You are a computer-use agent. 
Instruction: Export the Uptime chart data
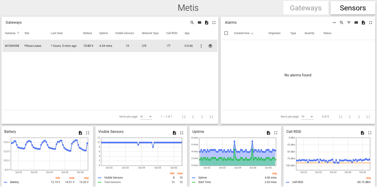pos(268,133)
